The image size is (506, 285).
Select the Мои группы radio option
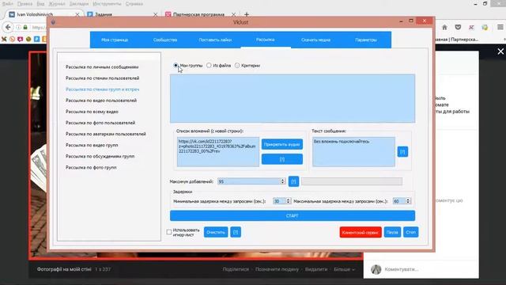(x=176, y=65)
